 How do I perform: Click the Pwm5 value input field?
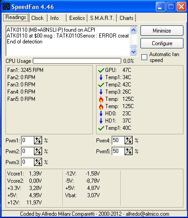point(118,151)
